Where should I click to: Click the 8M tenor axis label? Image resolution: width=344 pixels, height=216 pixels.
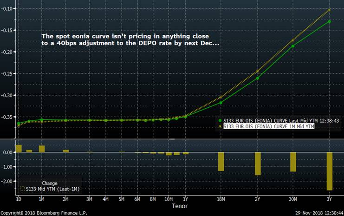pyautogui.click(x=153, y=199)
